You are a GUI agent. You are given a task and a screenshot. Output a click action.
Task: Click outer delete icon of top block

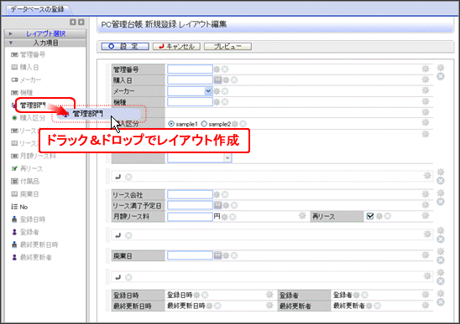coord(441,76)
